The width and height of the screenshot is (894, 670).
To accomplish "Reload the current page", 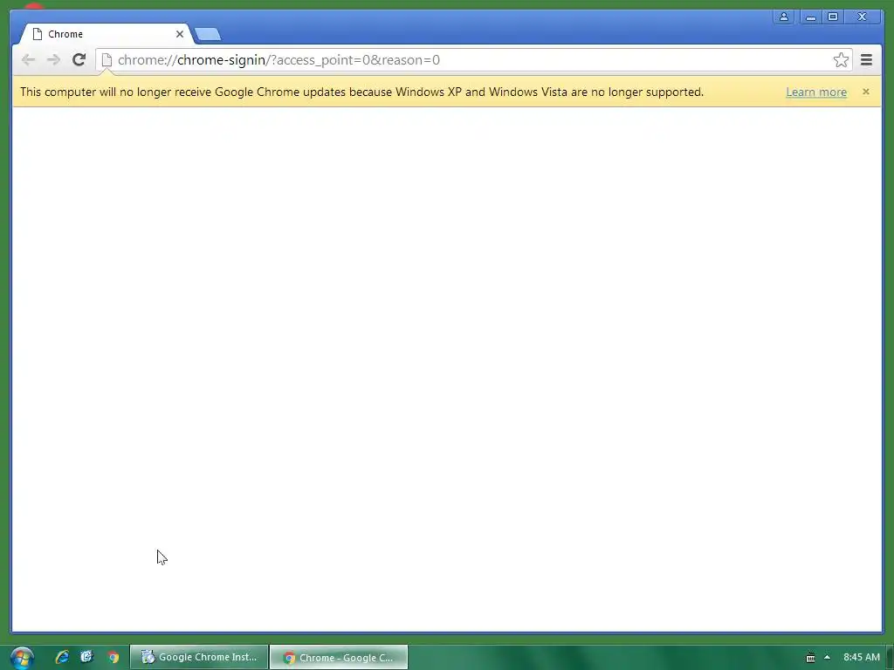I will click(79, 60).
